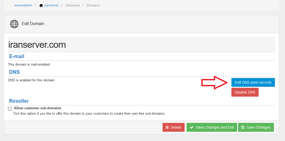This screenshot has height=141, width=285.
Task: Go to the blue iranserver breadcrumb link
Action: (x=51, y=5)
